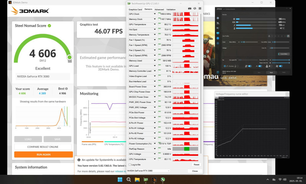Select Voltage tab in curve editor
This screenshot has height=184, width=306.
pyautogui.click(x=216, y=98)
